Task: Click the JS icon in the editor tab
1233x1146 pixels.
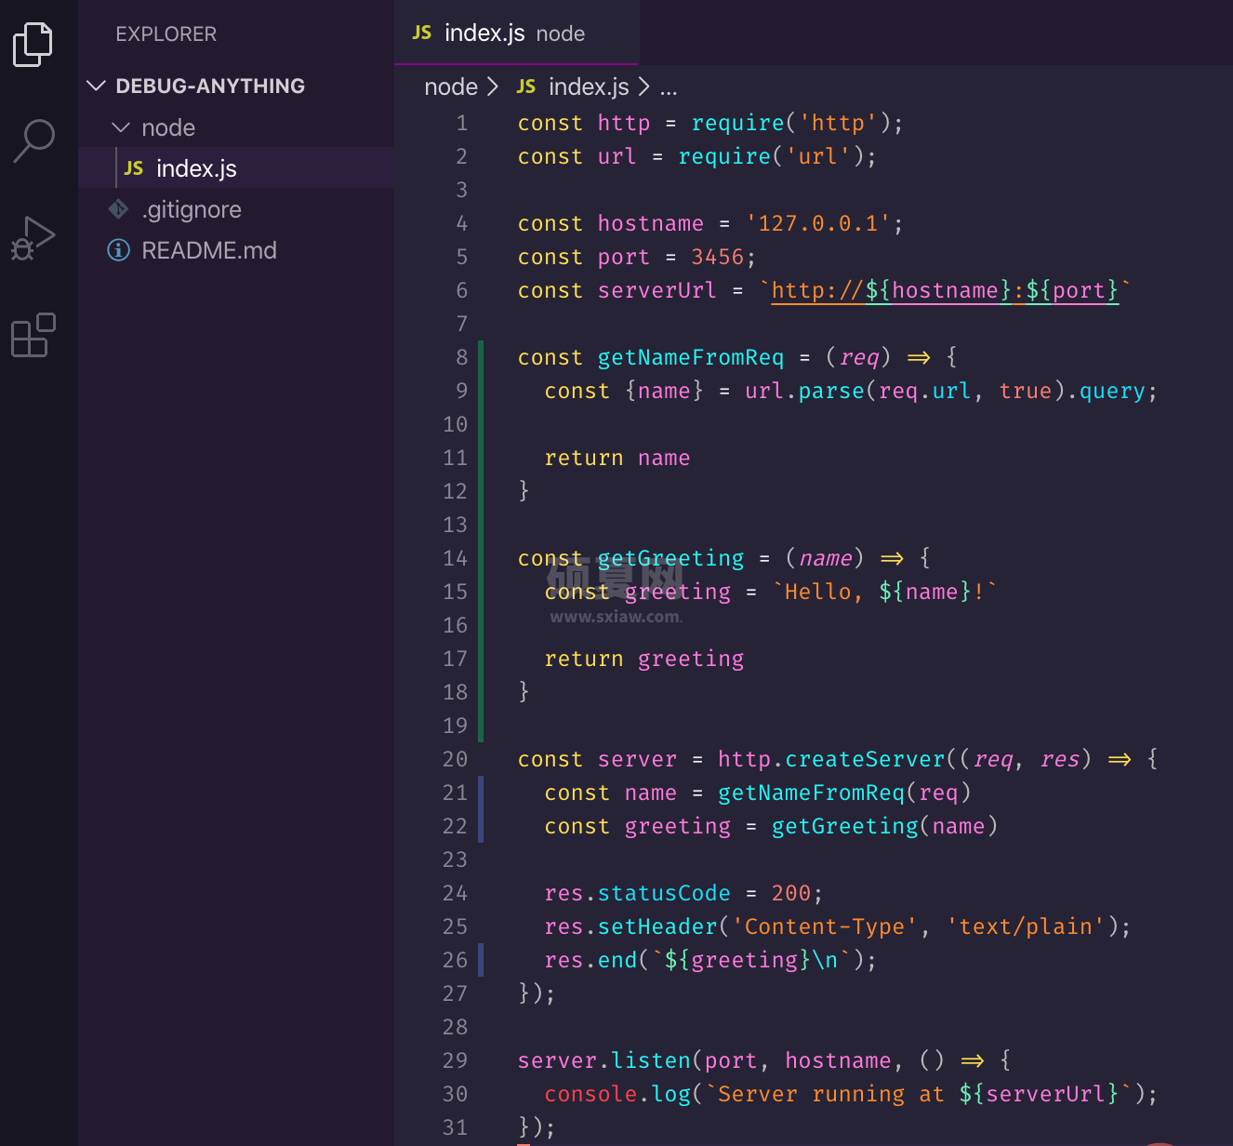Action: [x=422, y=33]
